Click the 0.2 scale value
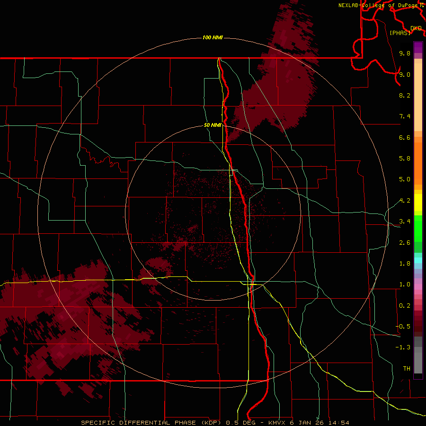This screenshot has width=426, height=426. pyautogui.click(x=405, y=306)
